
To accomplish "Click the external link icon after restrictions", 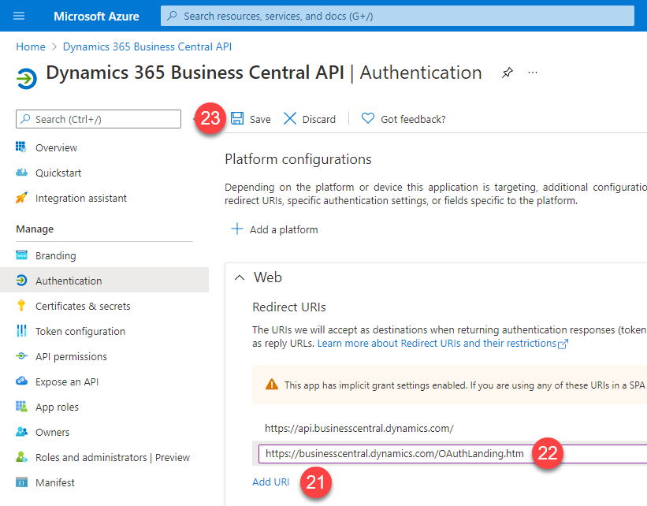I will (x=563, y=344).
